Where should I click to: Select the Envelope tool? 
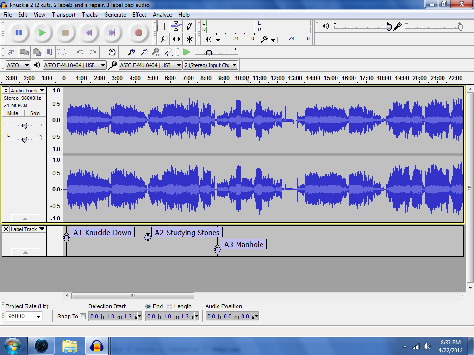(176, 26)
